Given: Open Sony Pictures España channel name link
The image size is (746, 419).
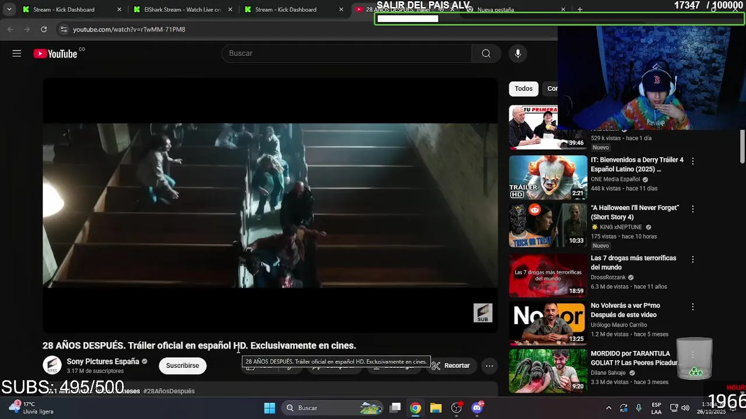Looking at the screenshot, I should [103, 361].
